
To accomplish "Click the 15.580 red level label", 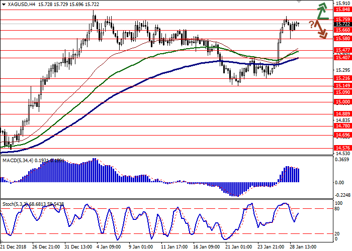I will tap(342, 38).
